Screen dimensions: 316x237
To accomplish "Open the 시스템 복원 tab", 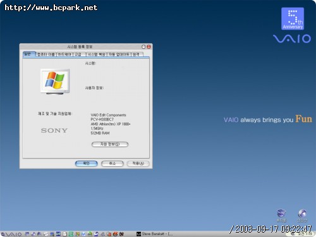I will click(97, 54).
